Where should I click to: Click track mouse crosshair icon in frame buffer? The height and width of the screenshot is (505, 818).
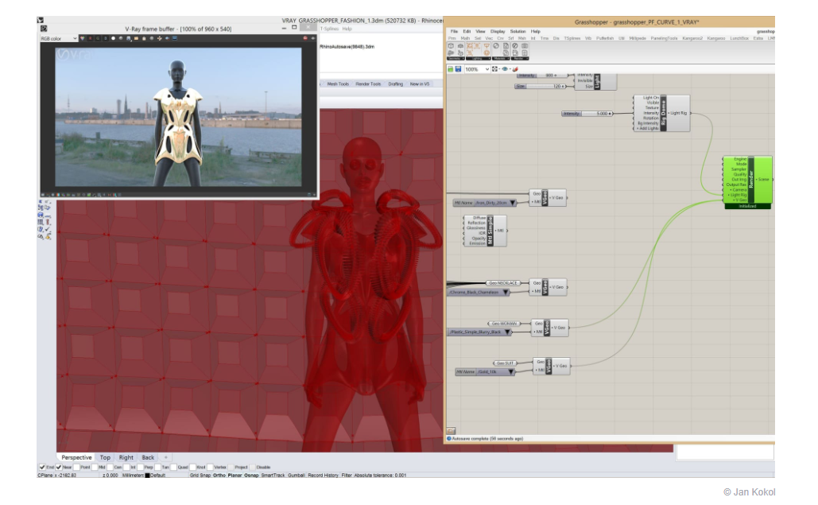160,38
